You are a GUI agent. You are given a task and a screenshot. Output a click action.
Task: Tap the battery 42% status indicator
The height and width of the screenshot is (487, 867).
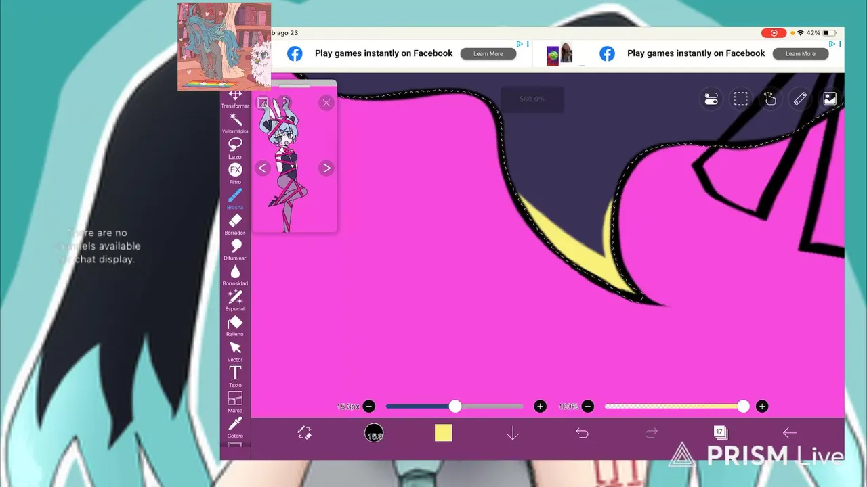[x=822, y=33]
